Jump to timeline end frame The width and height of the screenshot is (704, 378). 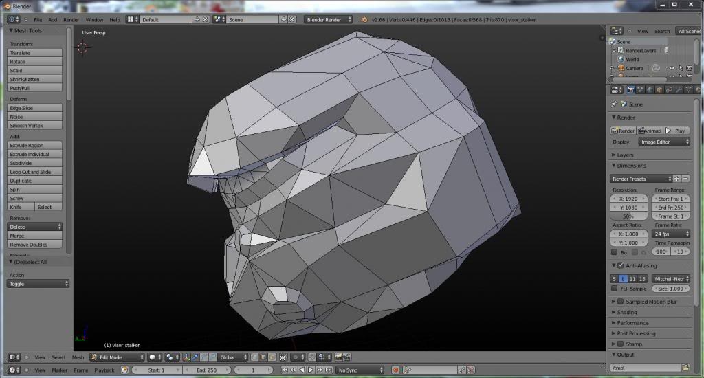coord(328,370)
